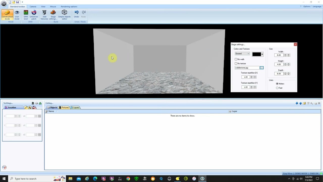Enable the No texture checkbox
Image resolution: width=323 pixels, height=182 pixels.
pyautogui.click(x=236, y=63)
